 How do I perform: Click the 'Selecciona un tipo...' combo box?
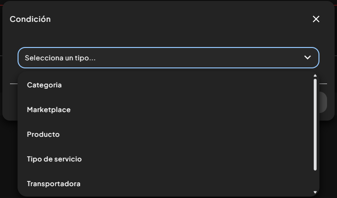[x=168, y=57]
